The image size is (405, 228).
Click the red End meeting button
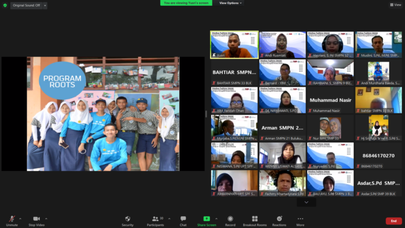pos(393,221)
